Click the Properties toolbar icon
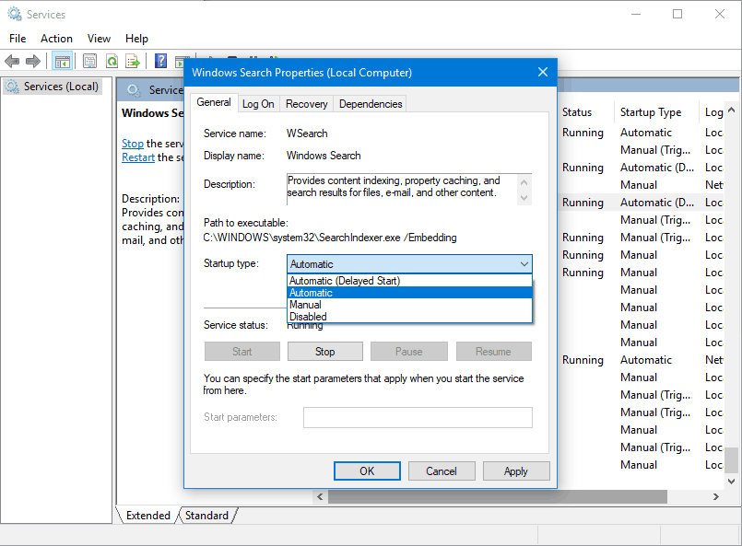742x546 pixels. click(x=89, y=62)
